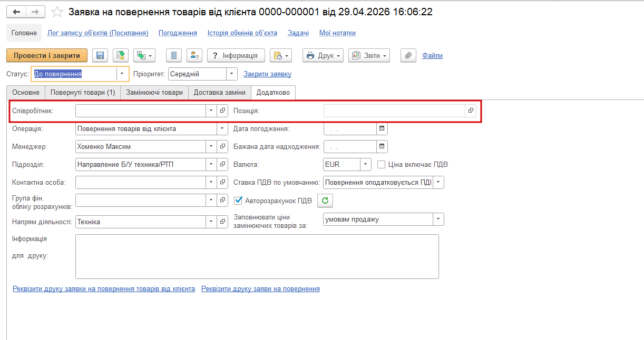Expand Група фін. обліку розрахунків dropdown

pyautogui.click(x=211, y=201)
